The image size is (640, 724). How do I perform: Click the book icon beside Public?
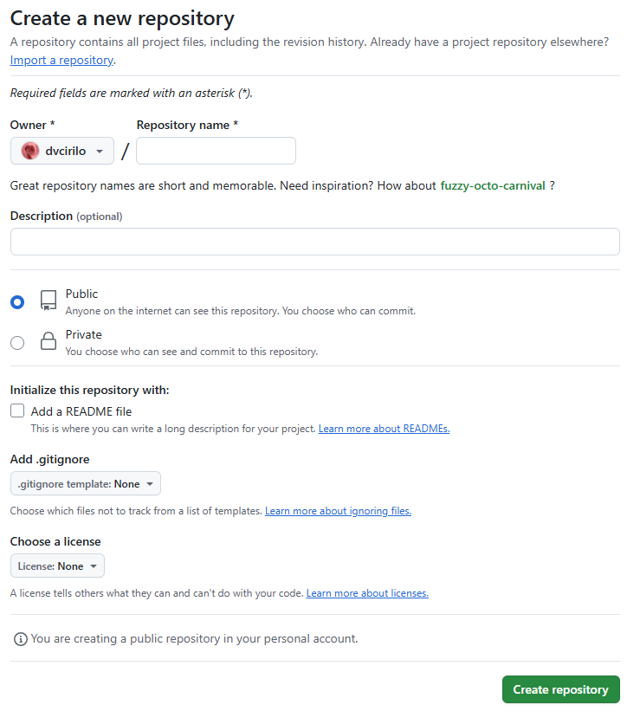click(48, 301)
